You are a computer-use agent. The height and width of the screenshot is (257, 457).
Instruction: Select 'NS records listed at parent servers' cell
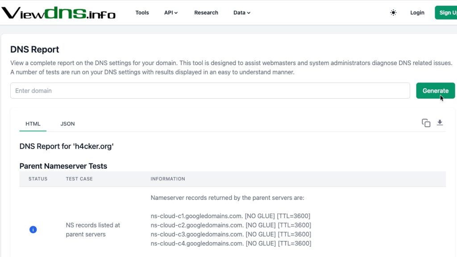tap(93, 230)
